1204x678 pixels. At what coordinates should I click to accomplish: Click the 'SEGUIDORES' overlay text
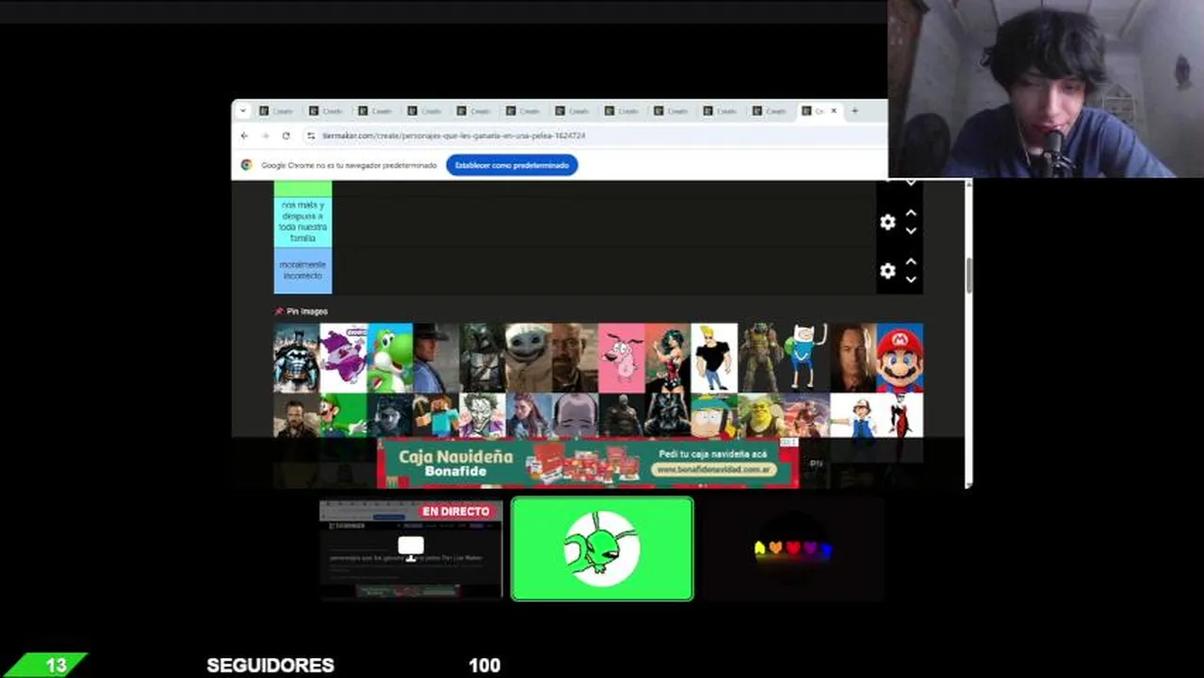[270, 665]
